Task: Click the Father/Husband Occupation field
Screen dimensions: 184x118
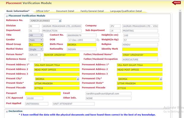Action: click(140, 59)
